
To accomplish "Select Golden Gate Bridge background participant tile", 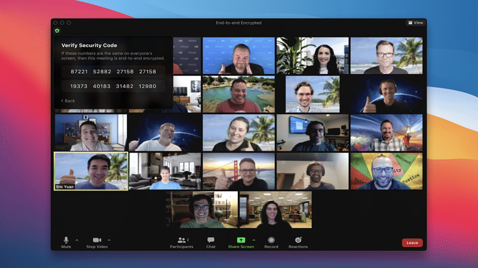I will (x=238, y=172).
